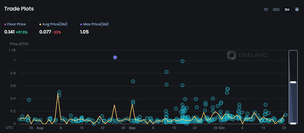Click the highest October trade dot at 0.55 ETH
Screen dimensions: 304x133
pos(228,89)
